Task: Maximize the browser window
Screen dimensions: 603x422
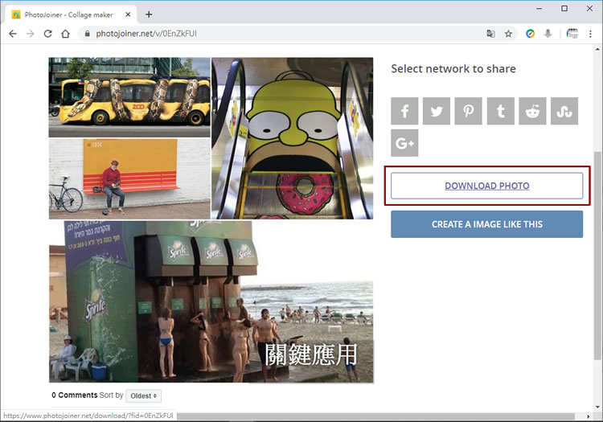Action: [x=564, y=9]
